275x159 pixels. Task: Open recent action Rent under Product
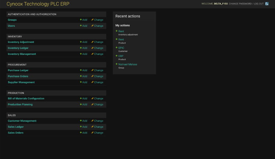click(121, 39)
